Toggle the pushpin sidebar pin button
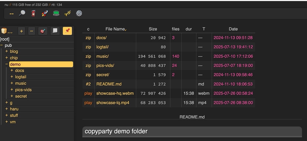This screenshot has width=307, height=141. 67,31
